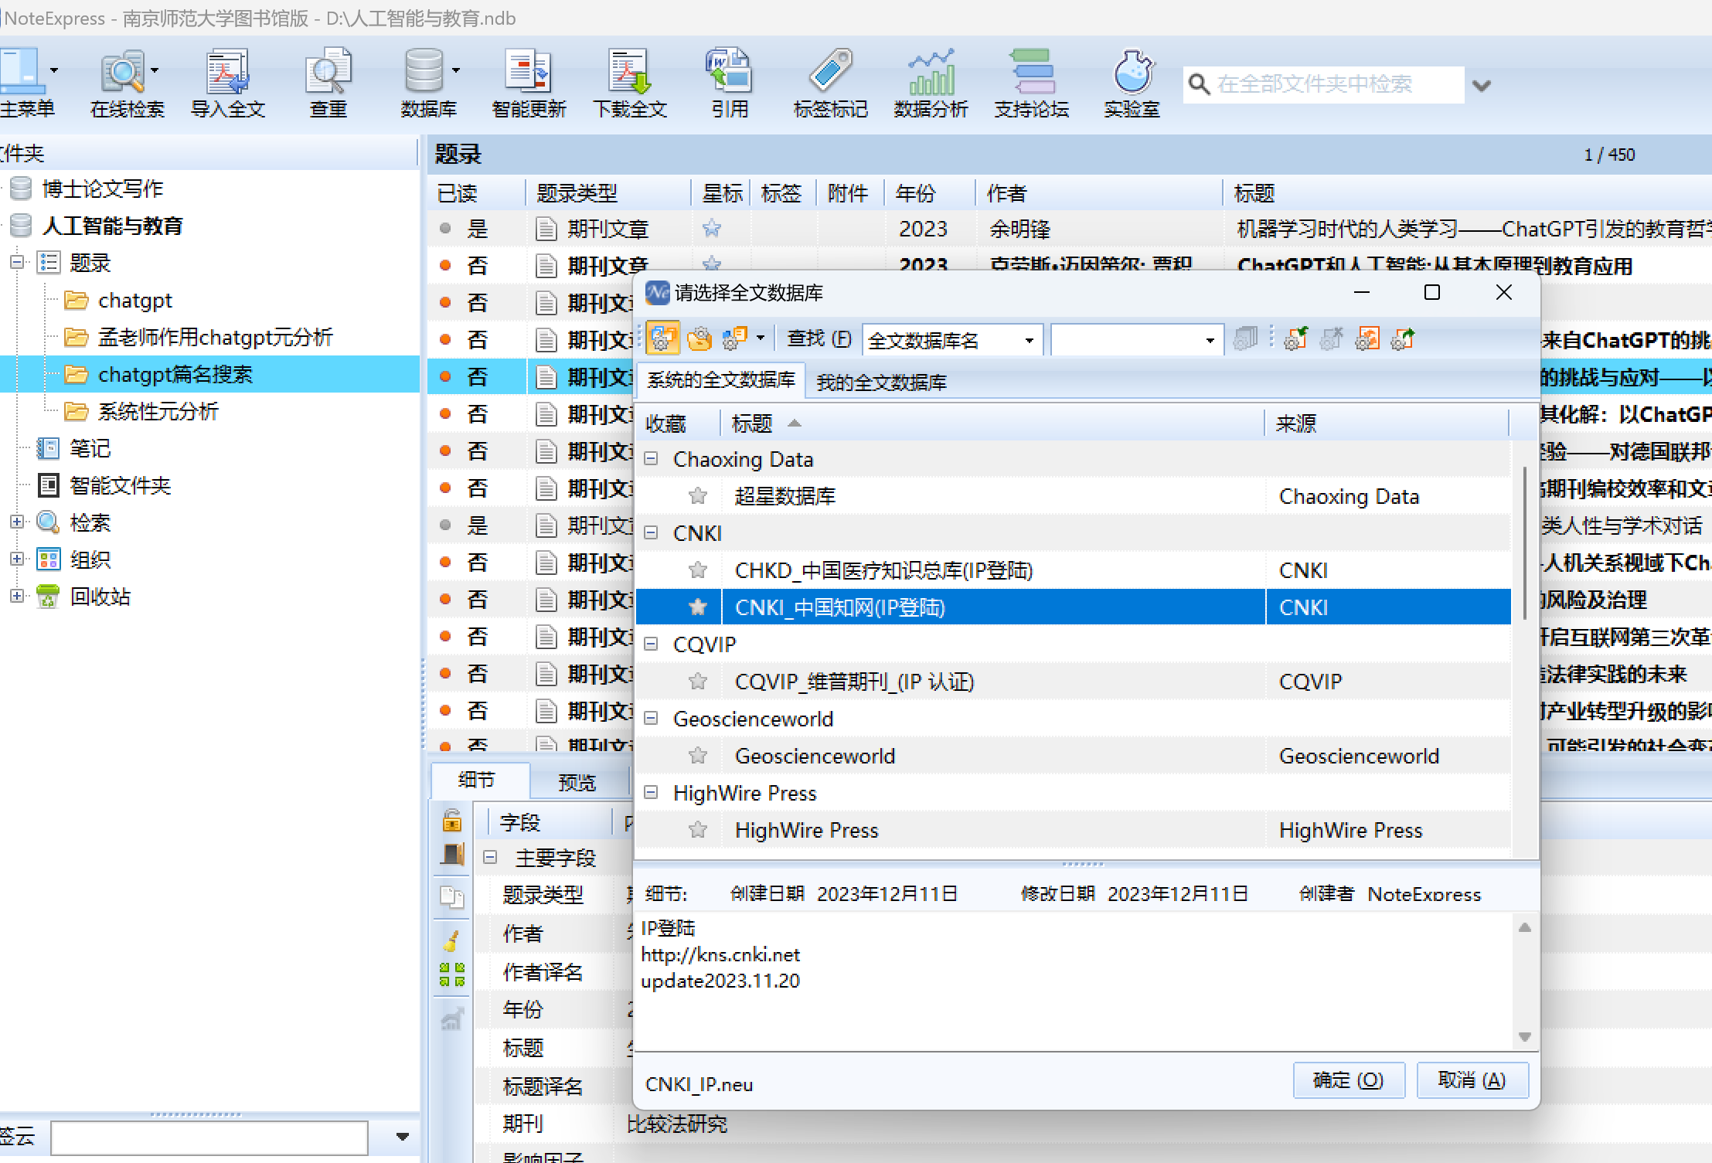The height and width of the screenshot is (1163, 1712).
Task: Select the chatgpt folder in tree
Action: point(134,300)
